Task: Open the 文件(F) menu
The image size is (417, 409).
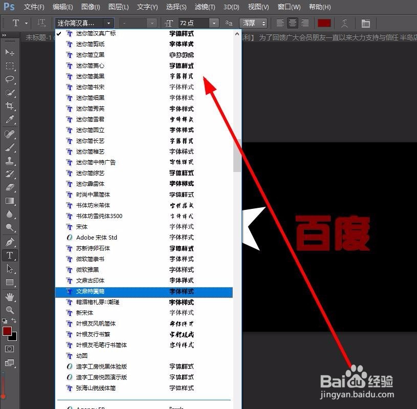Action: point(34,7)
